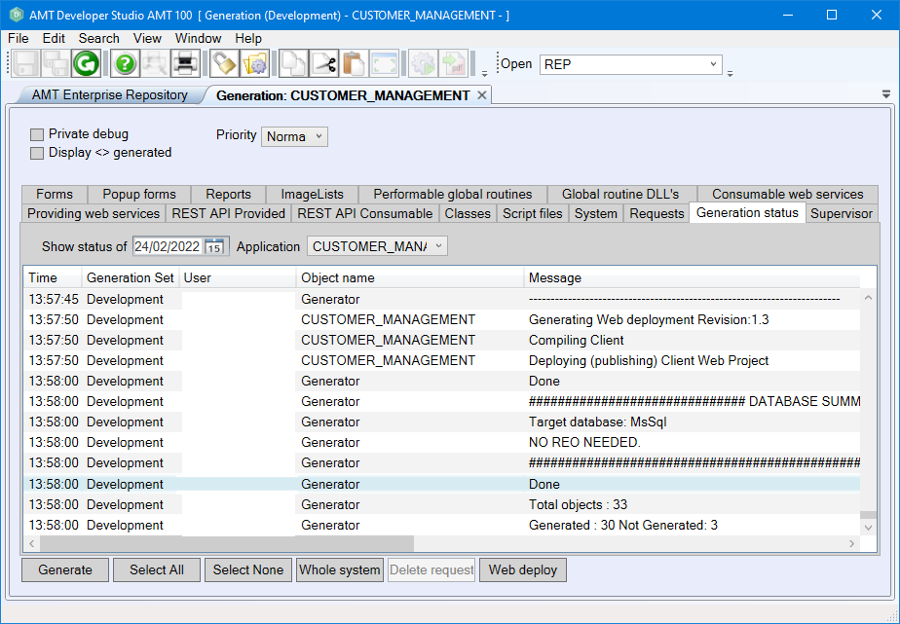900x624 pixels.
Task: Click the Save floppy disk toolbar icon
Action: click(26, 63)
